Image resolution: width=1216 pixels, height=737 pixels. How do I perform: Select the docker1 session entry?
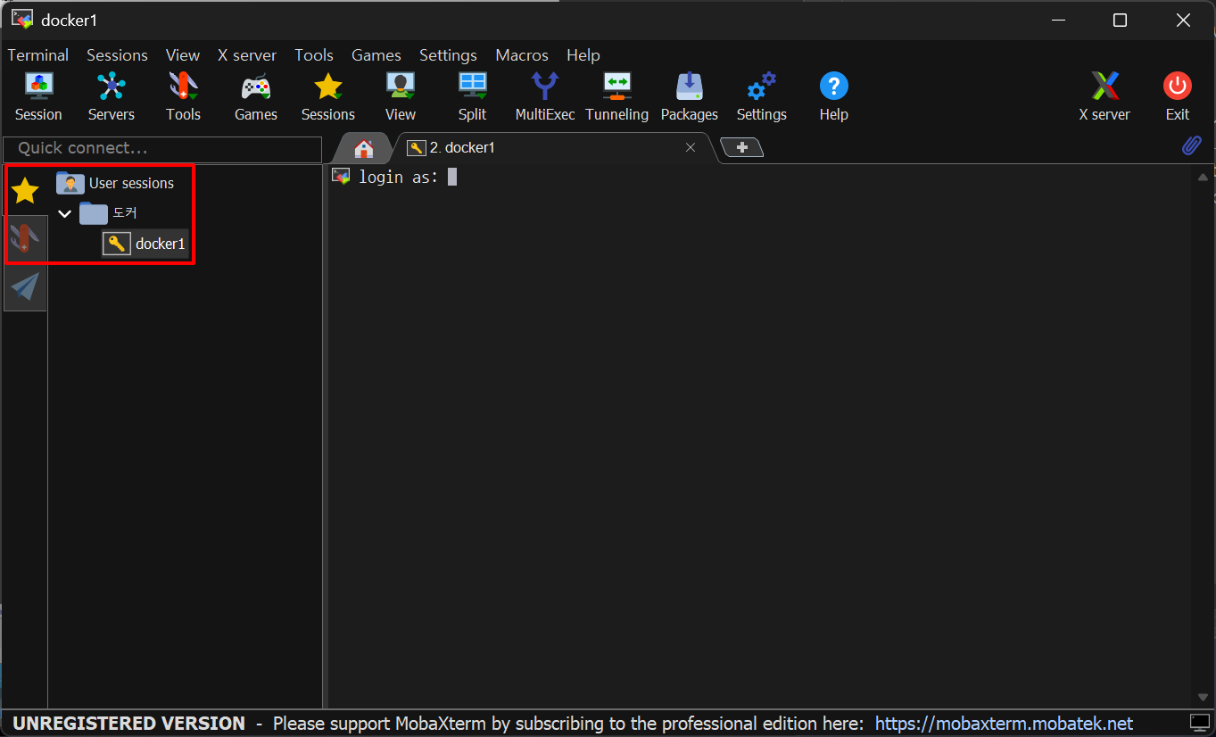click(145, 244)
